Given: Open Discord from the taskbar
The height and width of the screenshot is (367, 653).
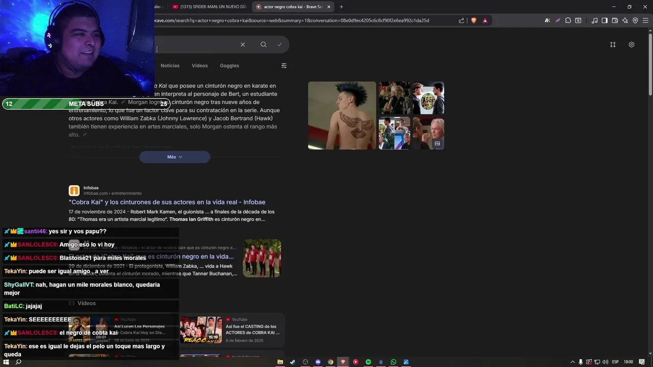Looking at the screenshot, I should (318, 362).
